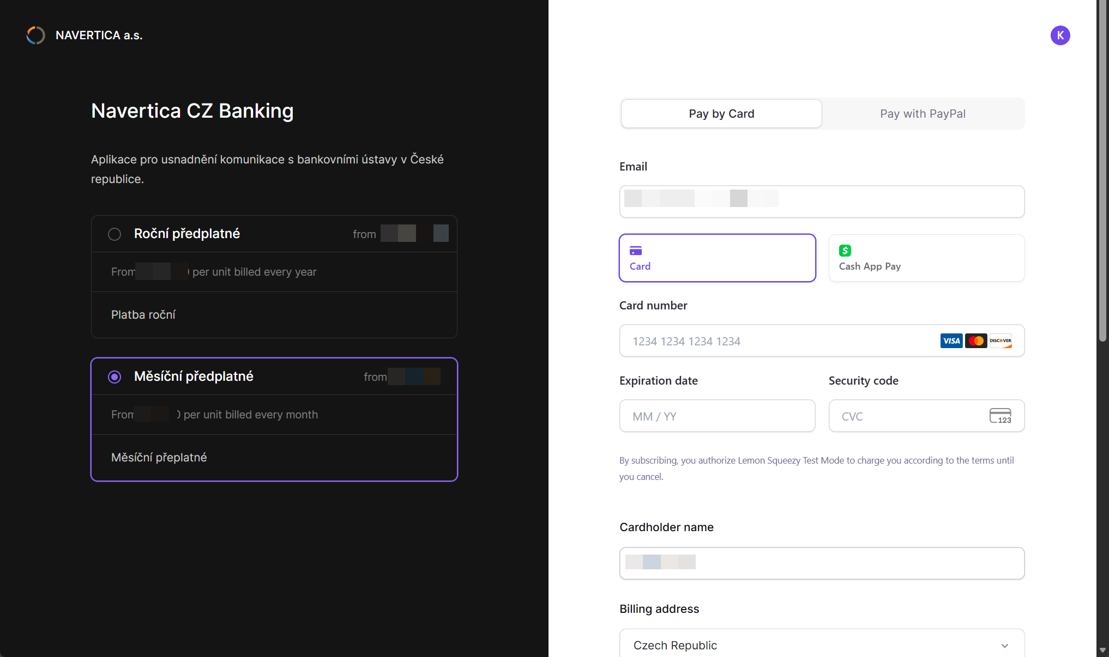Click the NAVERTICA a.s. store name
This screenshot has height=657, width=1109.
pyautogui.click(x=99, y=35)
